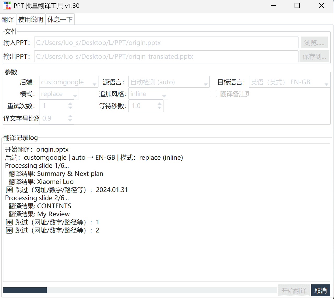Click skip icon beside 2024.01.31 log entry
Screen dimensions: 334x299
tap(9, 190)
